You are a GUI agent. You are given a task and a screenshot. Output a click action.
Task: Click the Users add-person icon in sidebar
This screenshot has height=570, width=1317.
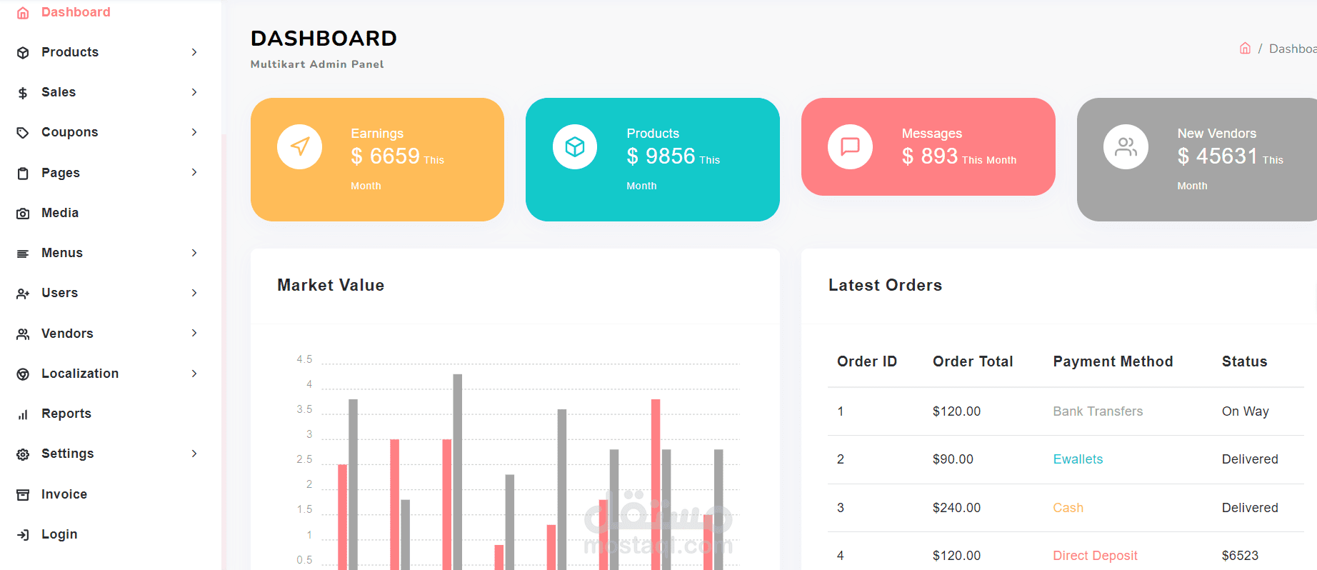point(23,294)
